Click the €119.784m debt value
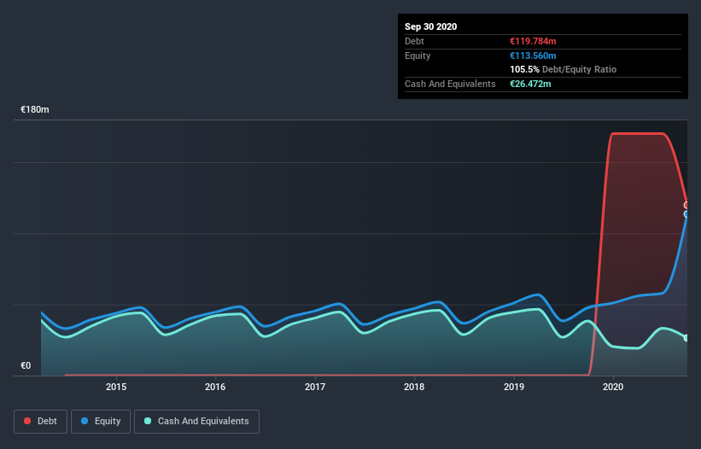 point(533,41)
